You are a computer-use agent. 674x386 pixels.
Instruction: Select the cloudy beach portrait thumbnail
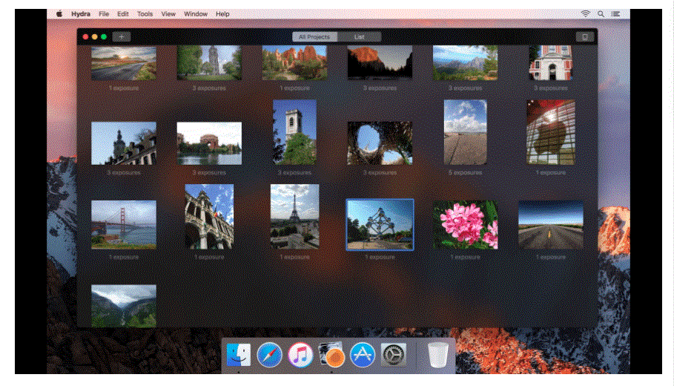click(x=465, y=132)
